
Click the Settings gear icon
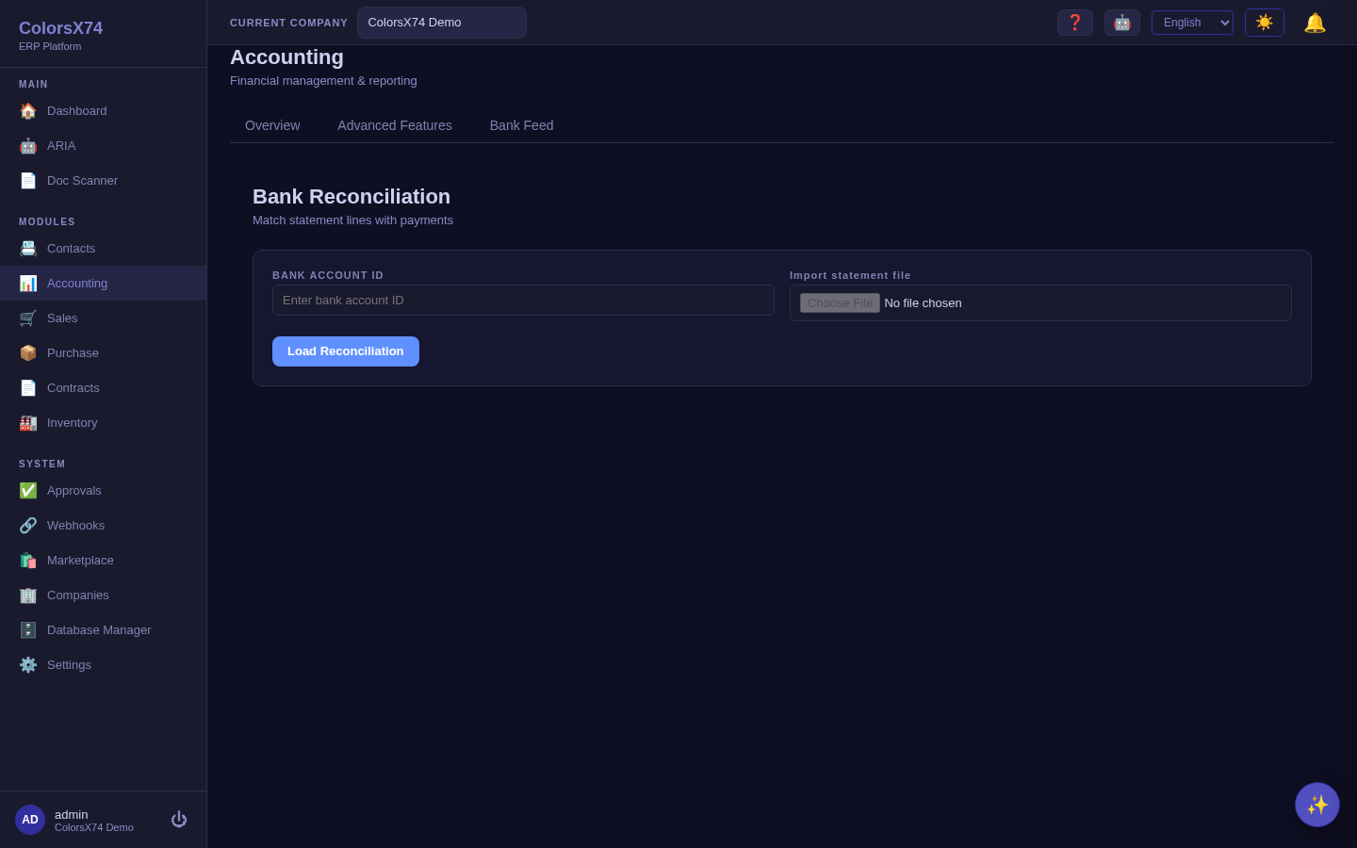[x=28, y=665]
